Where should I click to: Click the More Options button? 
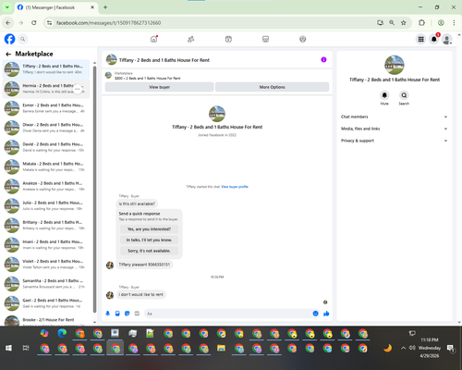[272, 87]
